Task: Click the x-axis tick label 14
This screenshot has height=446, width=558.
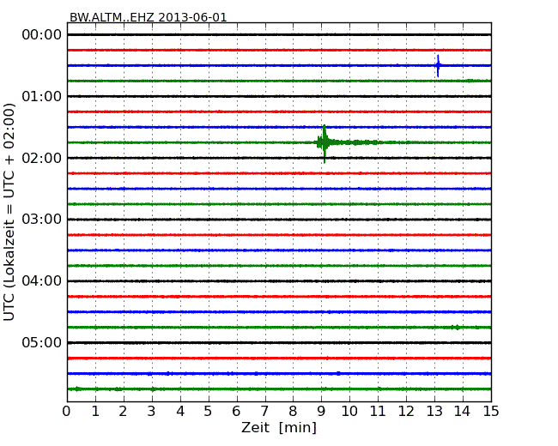Action: (462, 412)
